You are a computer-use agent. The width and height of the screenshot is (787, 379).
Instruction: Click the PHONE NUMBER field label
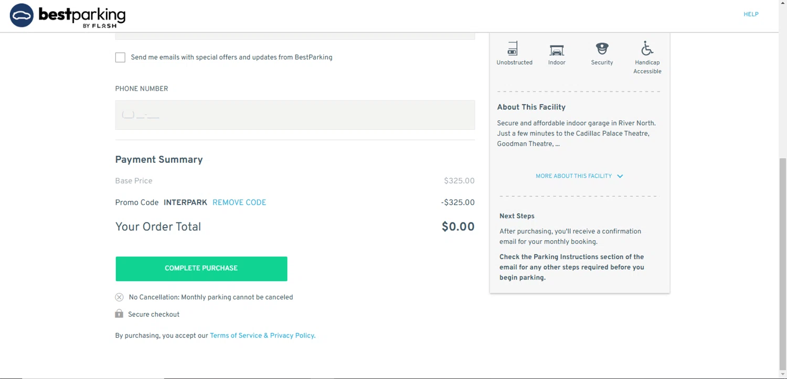click(x=142, y=89)
